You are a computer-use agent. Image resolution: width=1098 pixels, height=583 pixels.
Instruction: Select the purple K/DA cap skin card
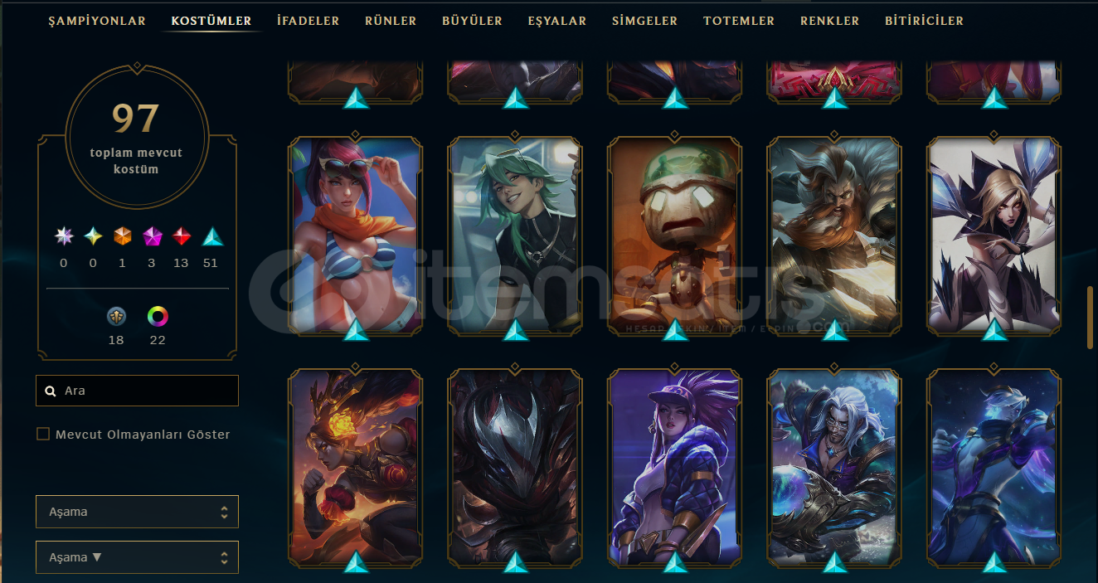click(675, 469)
